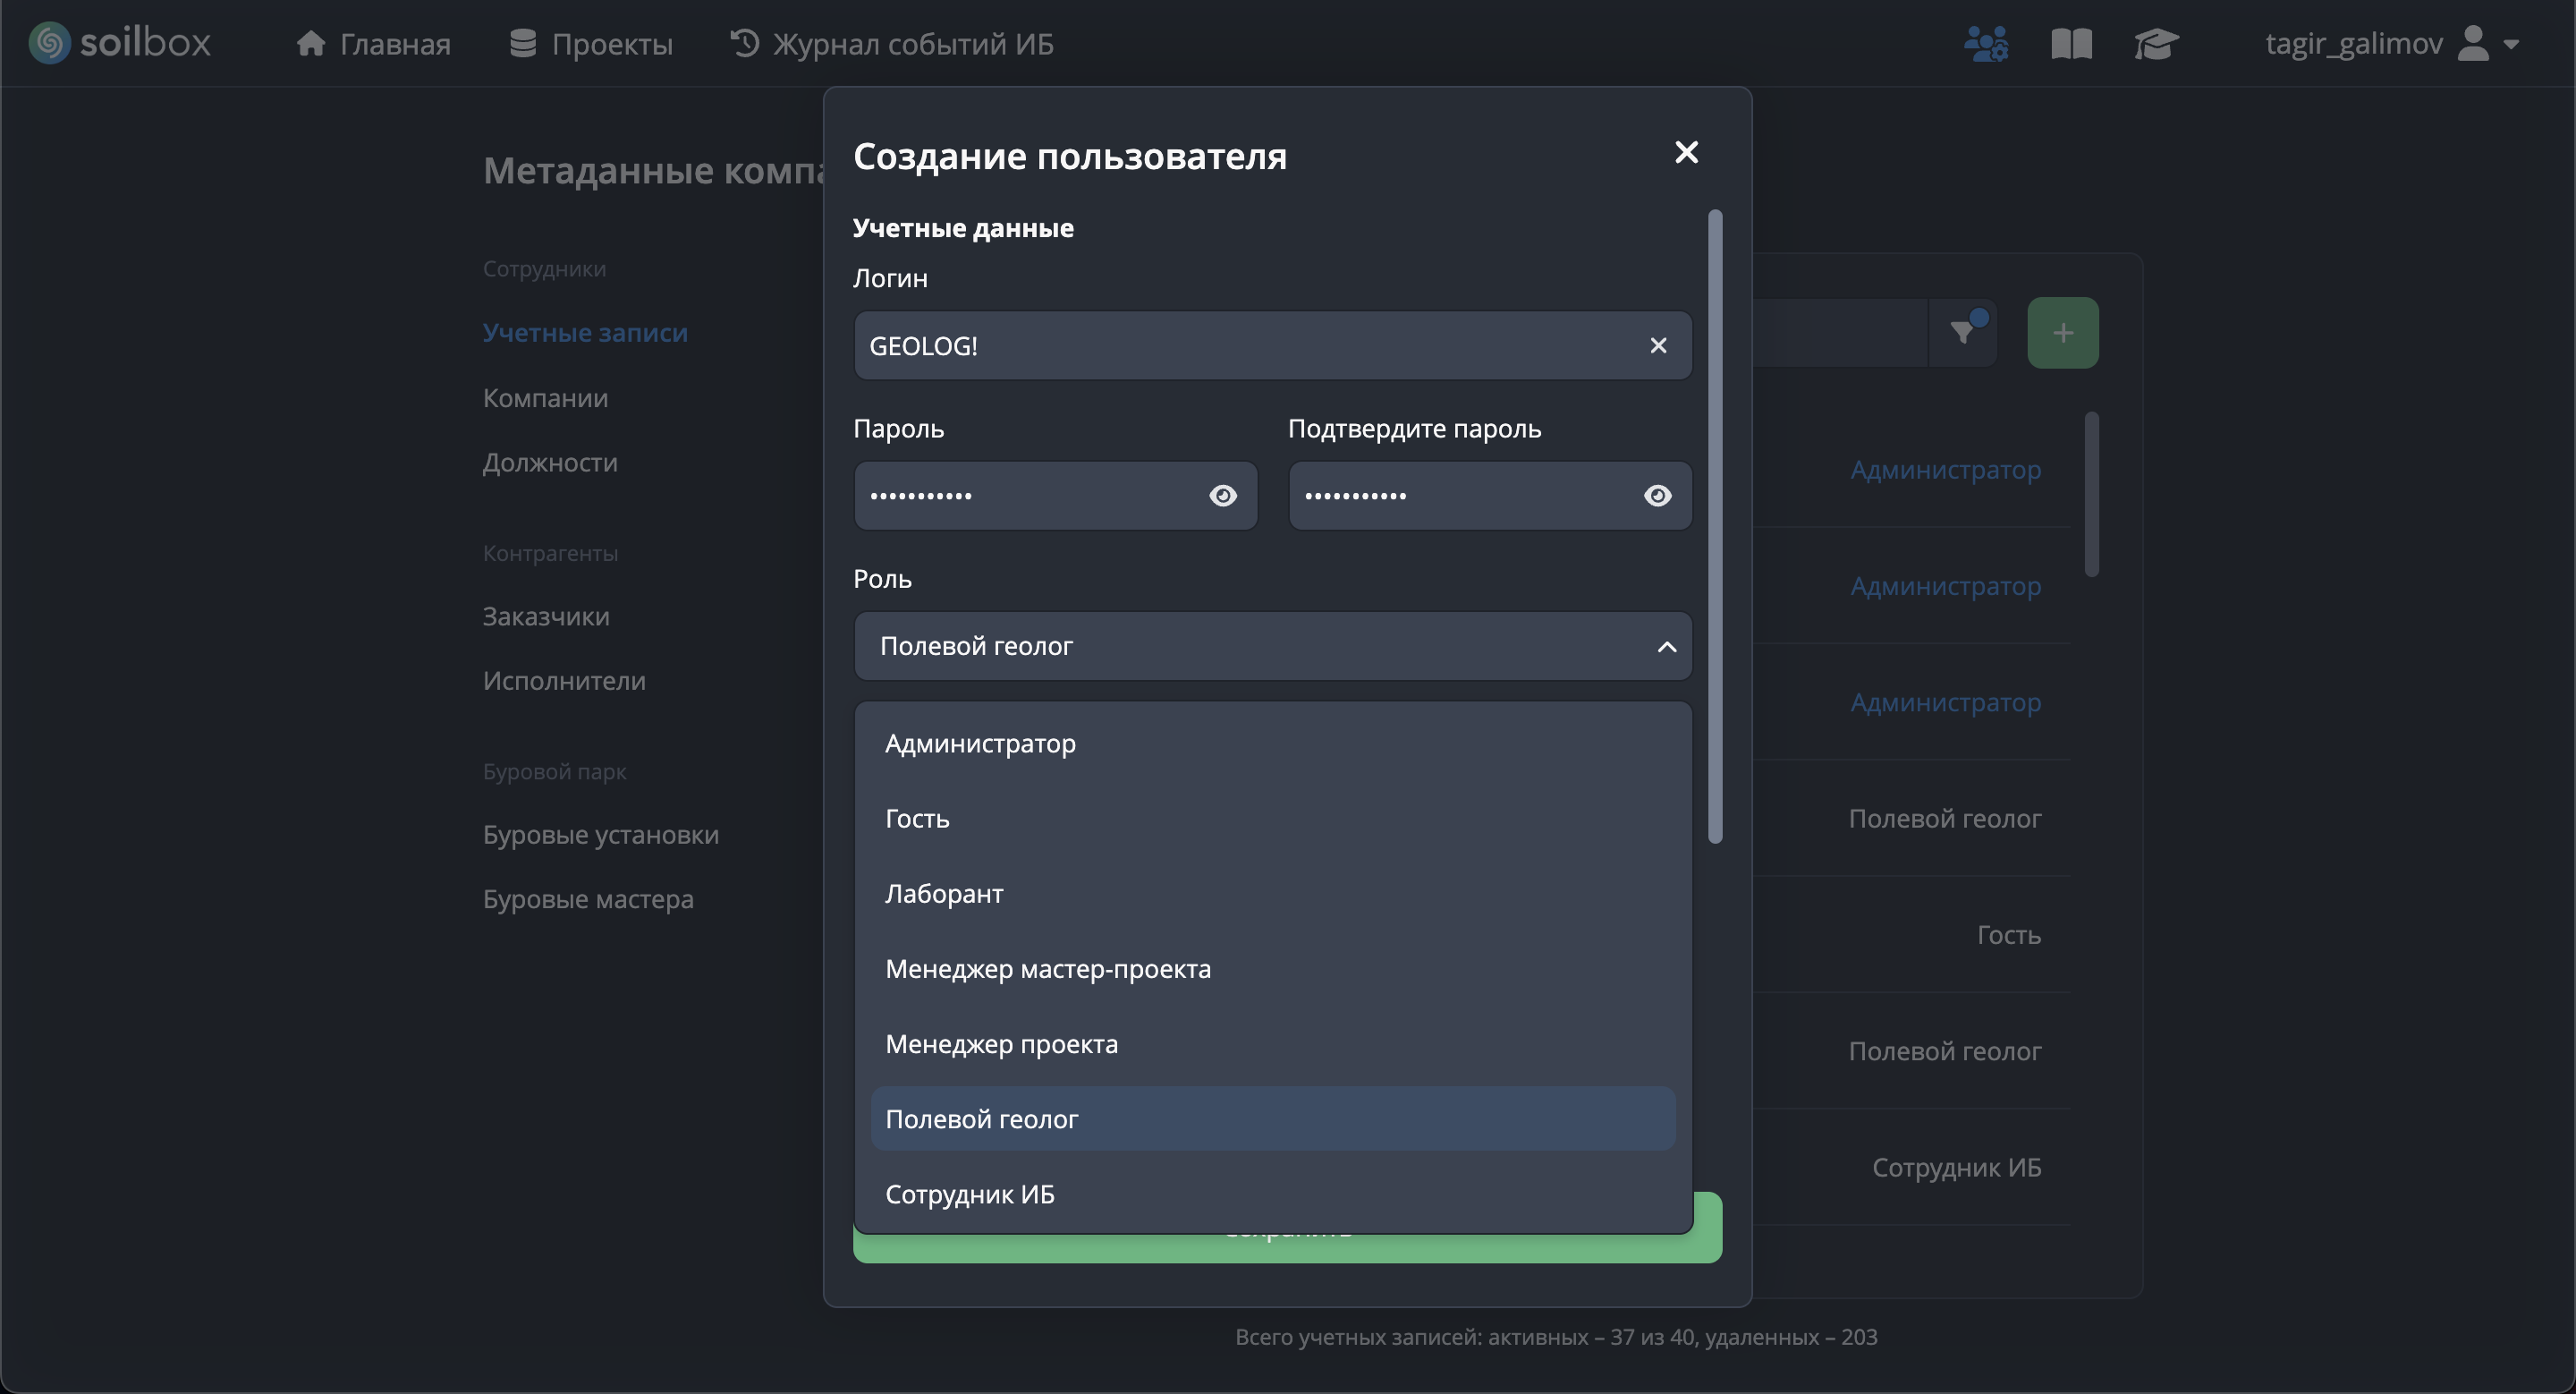Click the community members icon in header
Viewport: 2576px width, 1394px height.
[1985, 43]
